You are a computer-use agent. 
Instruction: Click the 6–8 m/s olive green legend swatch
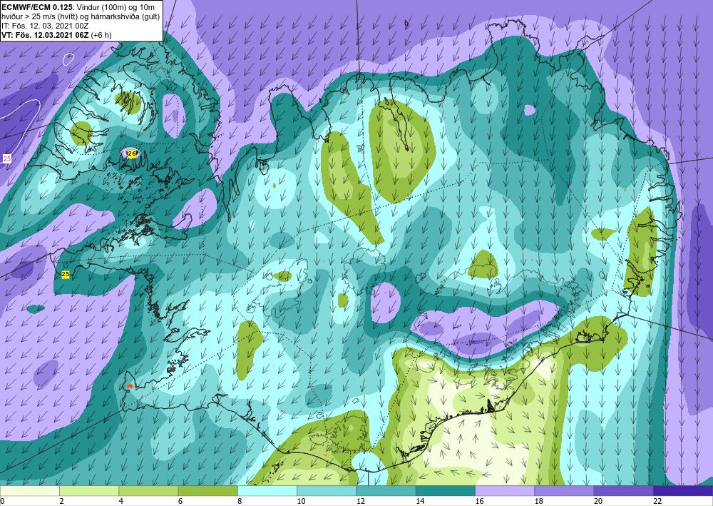(207, 491)
